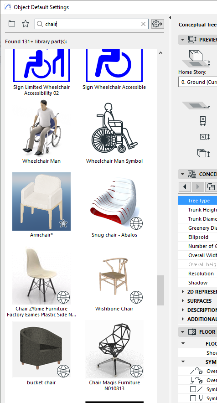Click globe icon on bucket chair
The image size is (217, 403).
pos(63,371)
